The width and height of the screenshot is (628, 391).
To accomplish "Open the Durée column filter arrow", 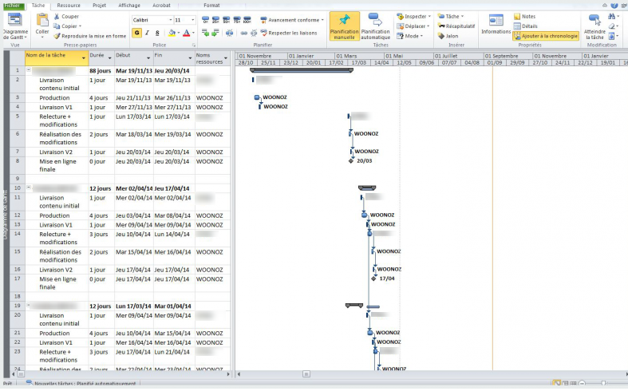I will coord(110,58).
